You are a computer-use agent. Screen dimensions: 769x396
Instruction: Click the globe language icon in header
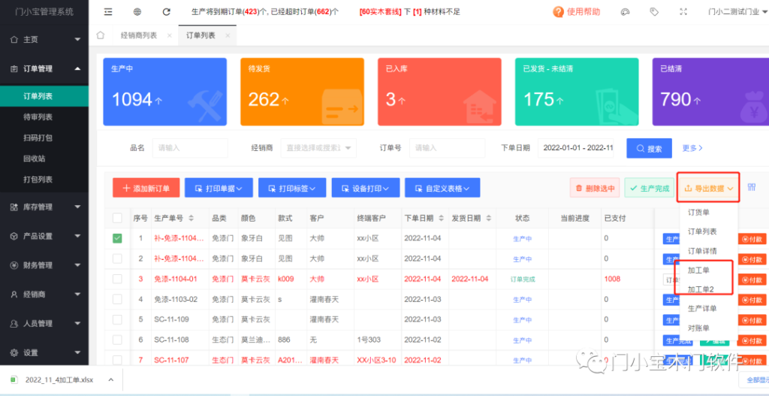click(x=137, y=12)
